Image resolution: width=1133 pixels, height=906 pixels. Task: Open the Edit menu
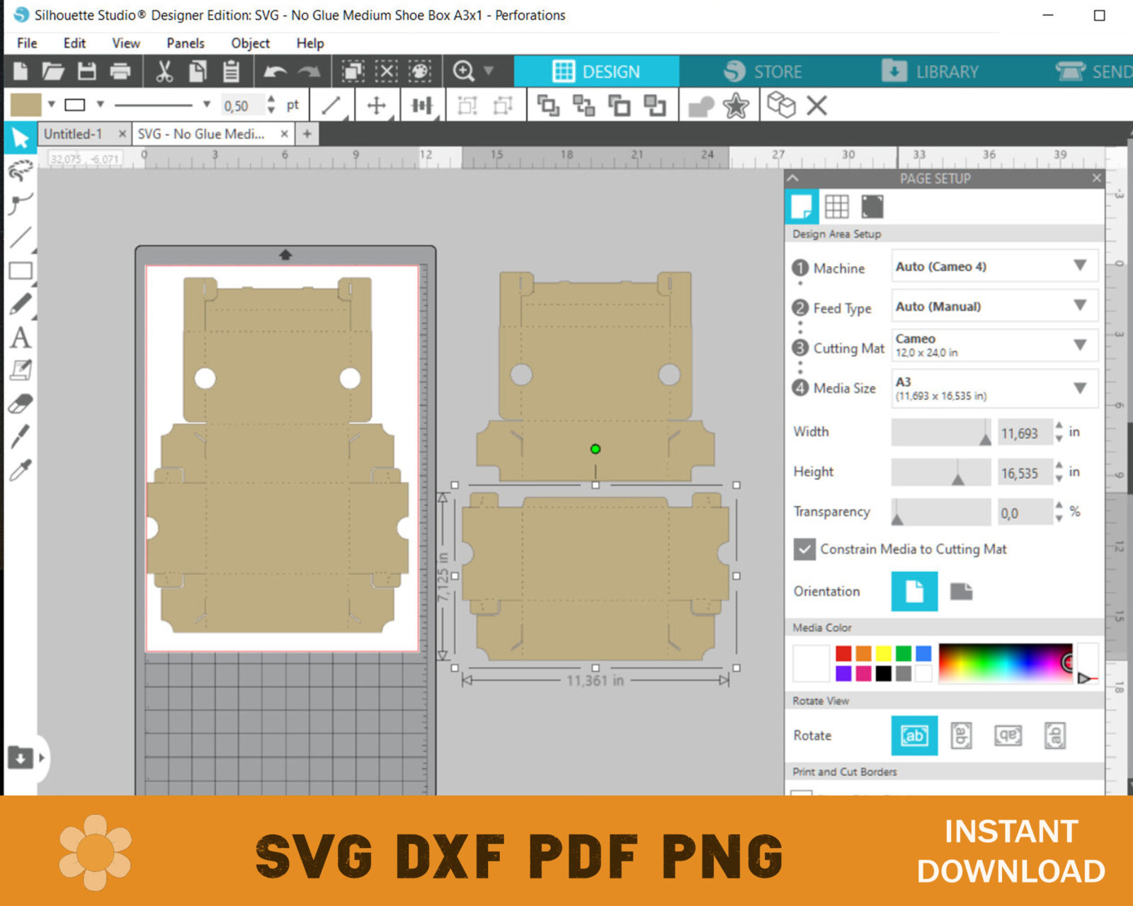point(74,43)
